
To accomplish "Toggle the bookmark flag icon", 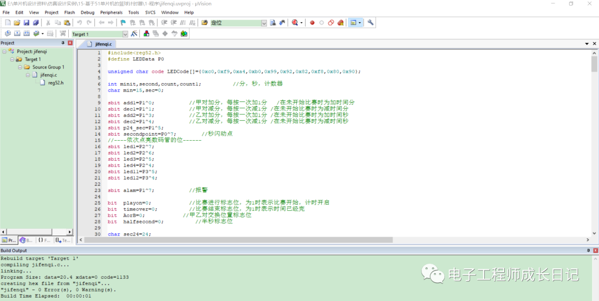I will pyautogui.click(x=123, y=23).
